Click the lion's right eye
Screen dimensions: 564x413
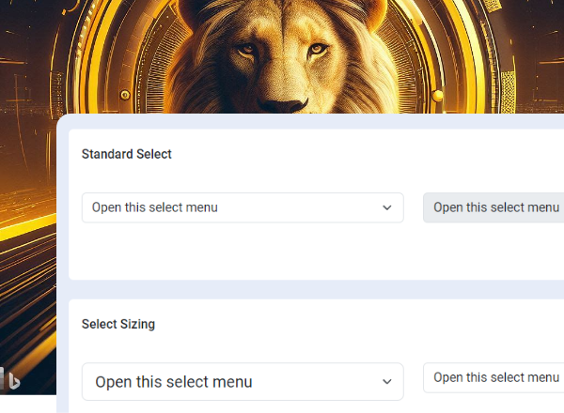coord(318,49)
